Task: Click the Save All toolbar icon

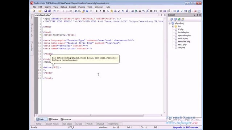Action: tap(49, 11)
